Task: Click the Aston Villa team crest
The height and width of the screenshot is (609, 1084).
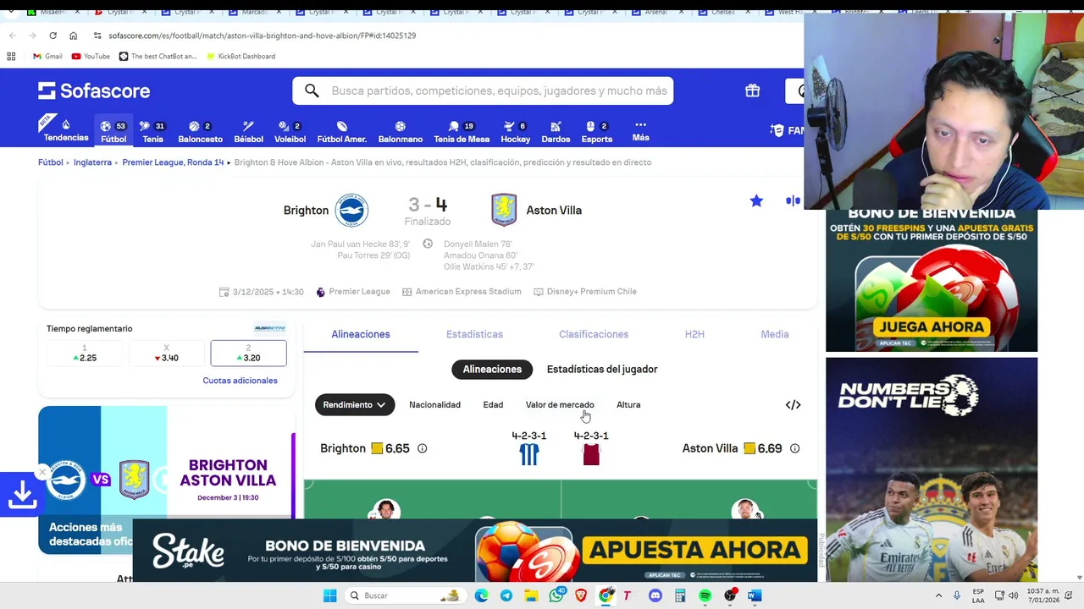Action: tap(504, 211)
